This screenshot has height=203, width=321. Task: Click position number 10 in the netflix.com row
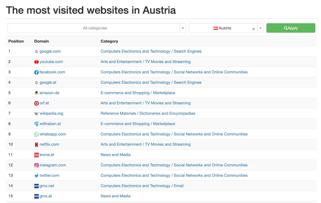(10, 144)
